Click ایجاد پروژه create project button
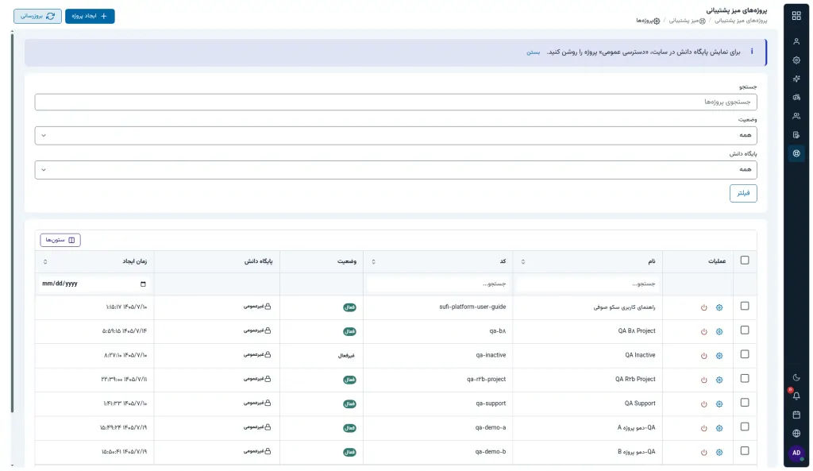 point(90,16)
